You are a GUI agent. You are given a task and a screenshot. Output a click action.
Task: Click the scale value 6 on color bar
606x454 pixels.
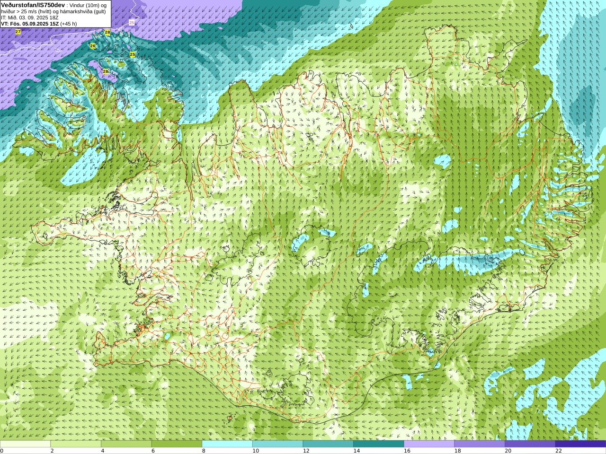153,451
